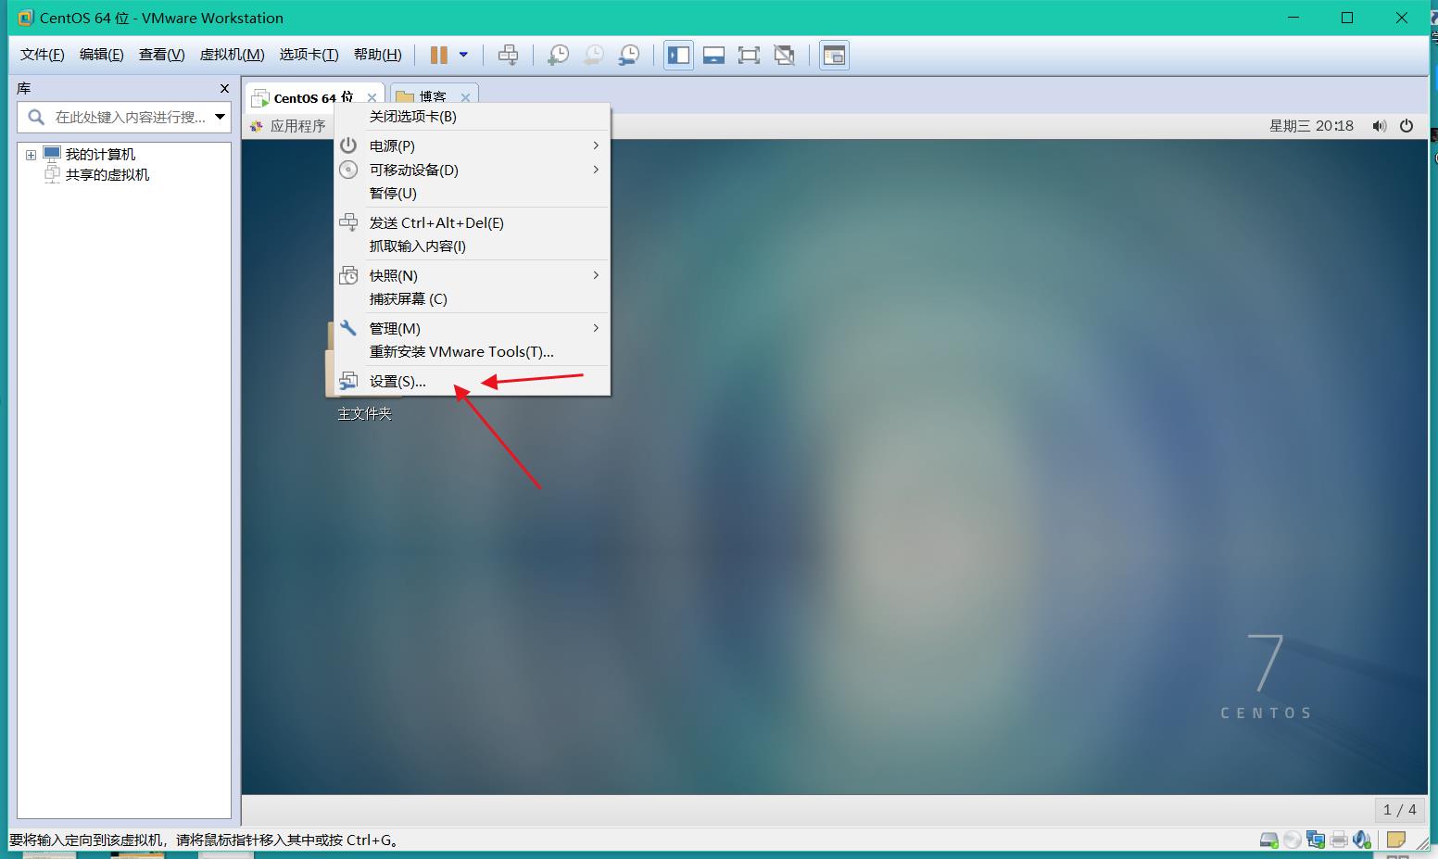
Task: Expand the 快照(N) submenu
Action: coord(473,275)
